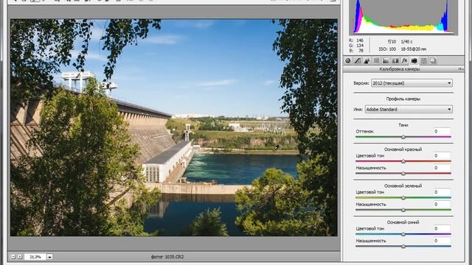
Task: Open the Effects fx panel tab
Action: coord(405,60)
